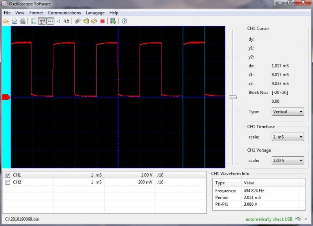313x226 pixels.
Task: Click the CH2 row /10 probe cell
Action: pyautogui.click(x=160, y=182)
